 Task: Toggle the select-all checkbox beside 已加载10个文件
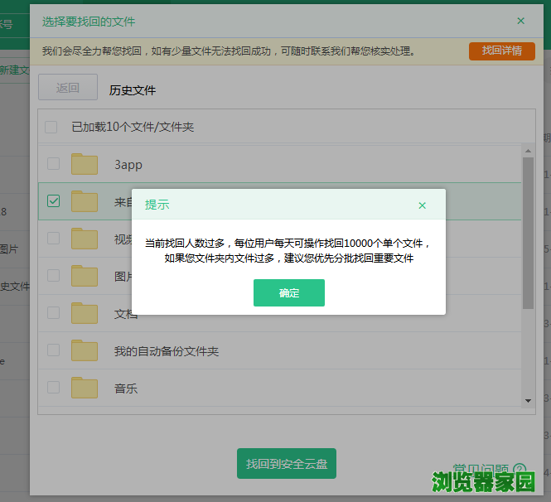(x=51, y=127)
